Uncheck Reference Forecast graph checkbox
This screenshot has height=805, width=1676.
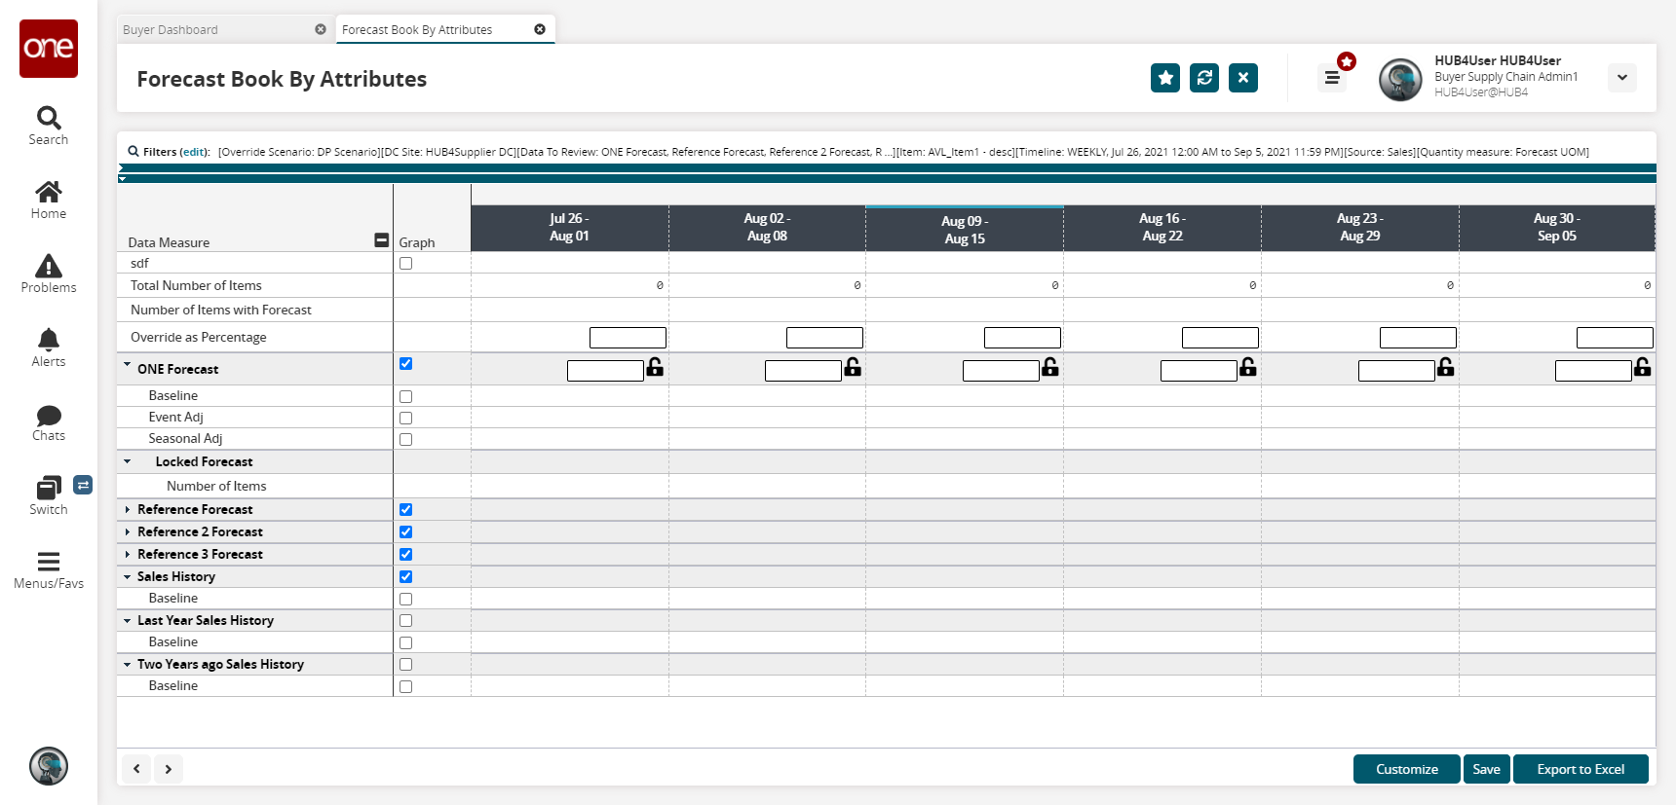(x=405, y=509)
